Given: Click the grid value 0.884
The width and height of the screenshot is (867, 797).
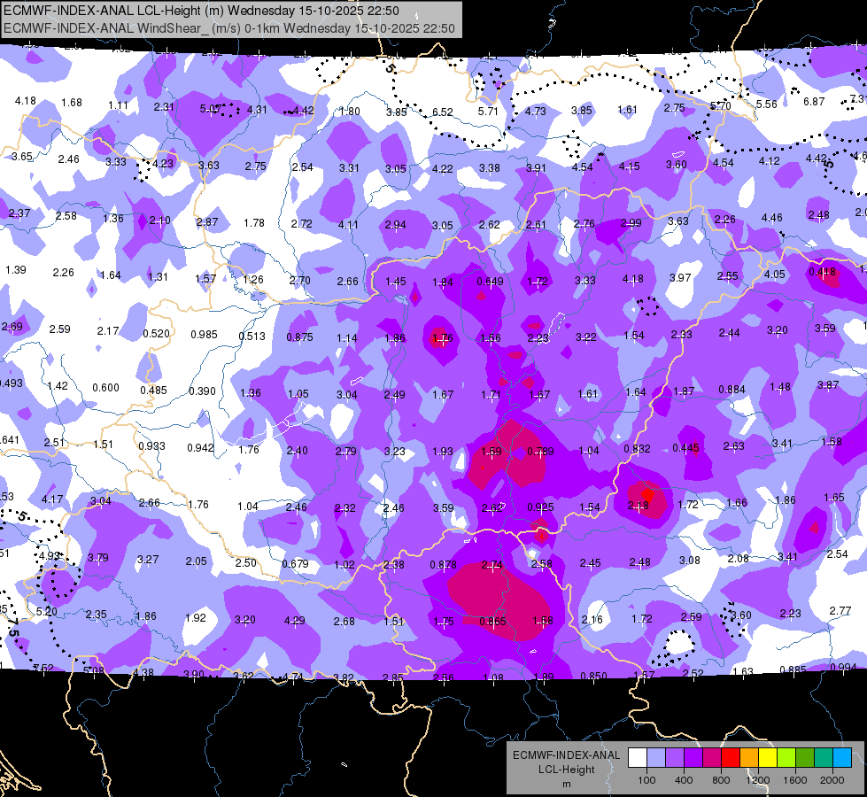Looking at the screenshot, I should click(x=732, y=390).
